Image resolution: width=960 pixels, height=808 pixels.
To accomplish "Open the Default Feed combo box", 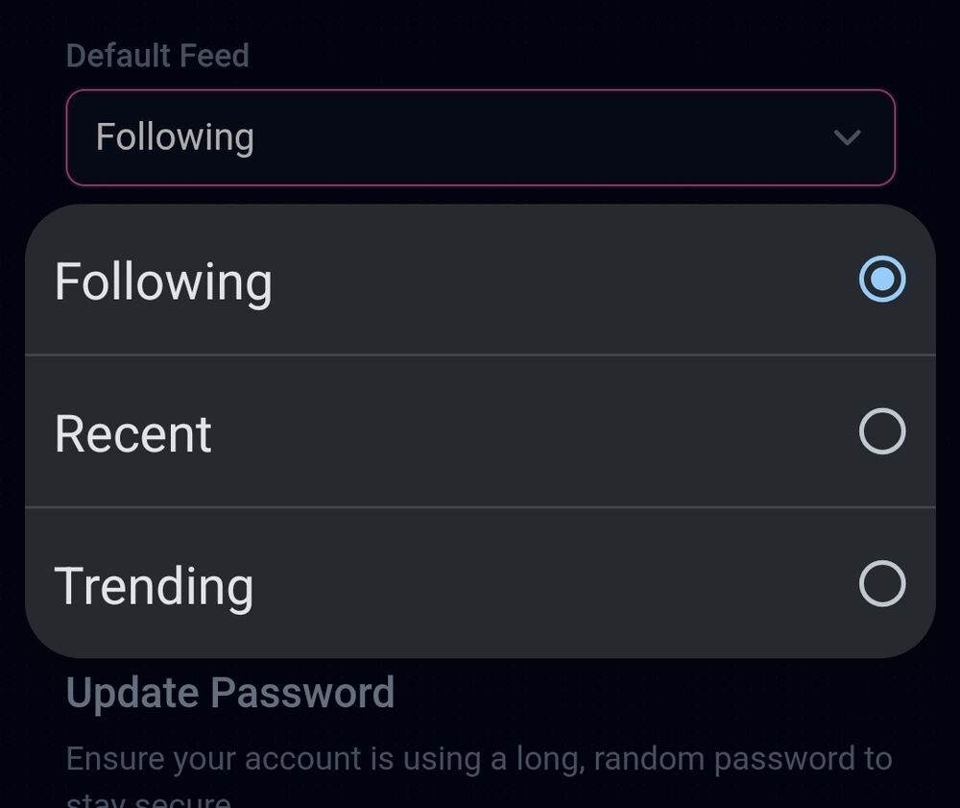I will point(480,137).
